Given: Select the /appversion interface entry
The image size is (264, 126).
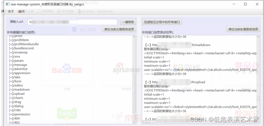Looking at the screenshot, I should point(20,73).
